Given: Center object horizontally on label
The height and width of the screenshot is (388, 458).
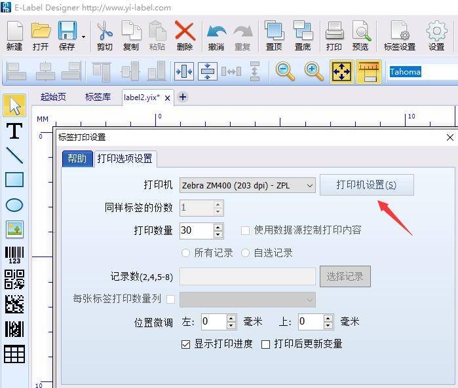Looking at the screenshot, I should 183,71.
